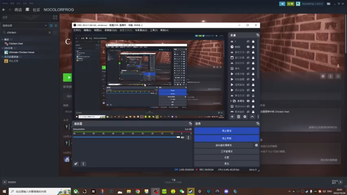Click 启动虚拟摄像机 button
Screen dimensions: 347x195
223,145
